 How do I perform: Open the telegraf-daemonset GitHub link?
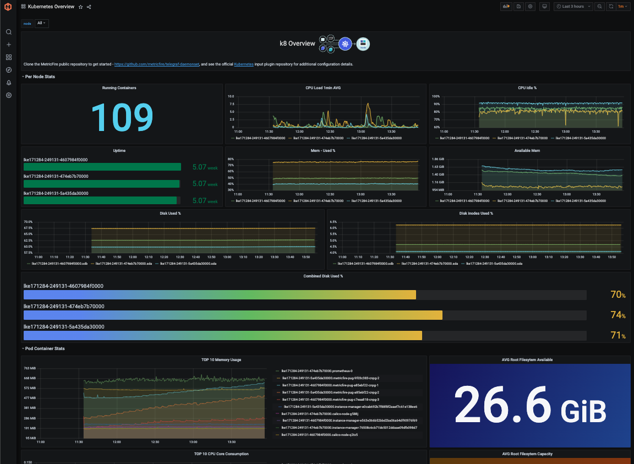coord(157,64)
